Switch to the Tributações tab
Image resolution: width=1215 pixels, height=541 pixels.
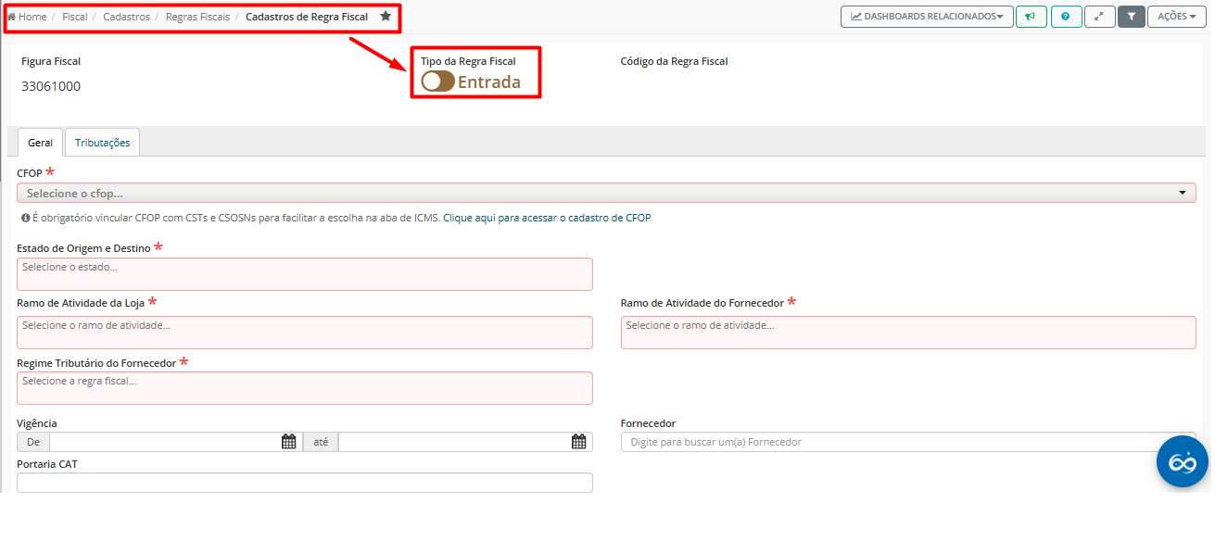click(x=102, y=143)
